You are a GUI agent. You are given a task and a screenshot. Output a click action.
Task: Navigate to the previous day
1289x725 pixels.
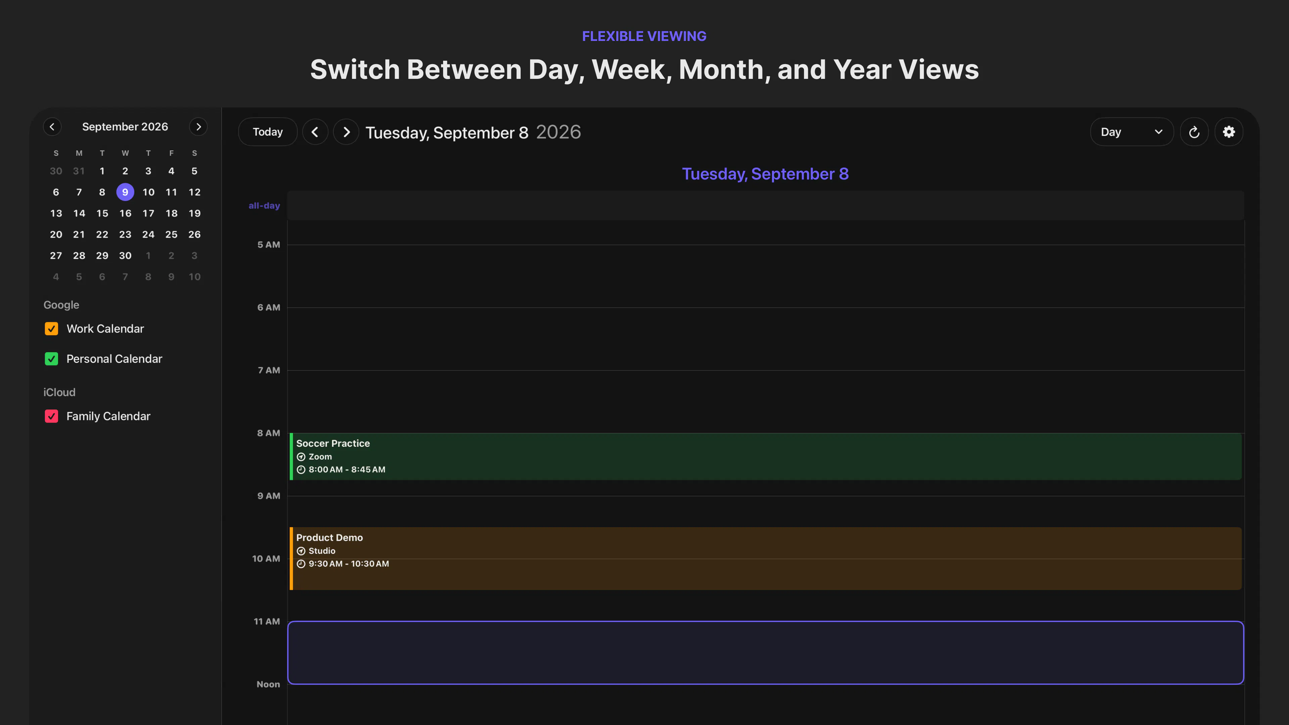pyautogui.click(x=315, y=132)
